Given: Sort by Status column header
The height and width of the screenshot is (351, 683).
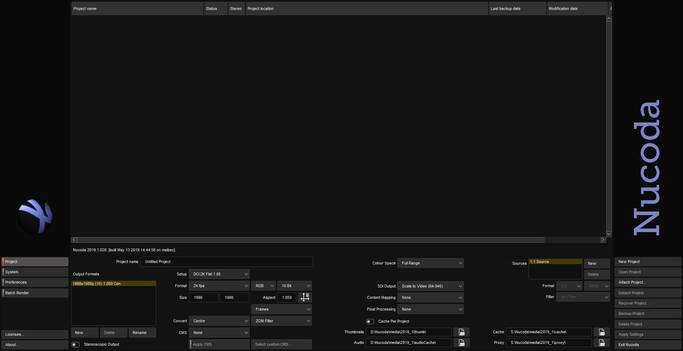Looking at the screenshot, I should click(x=216, y=9).
